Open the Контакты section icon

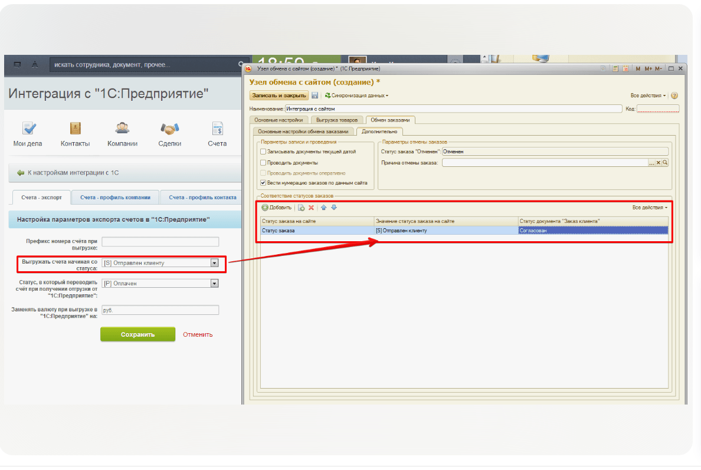click(75, 129)
